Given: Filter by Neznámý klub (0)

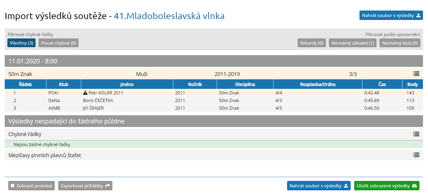Looking at the screenshot, I should coord(400,43).
